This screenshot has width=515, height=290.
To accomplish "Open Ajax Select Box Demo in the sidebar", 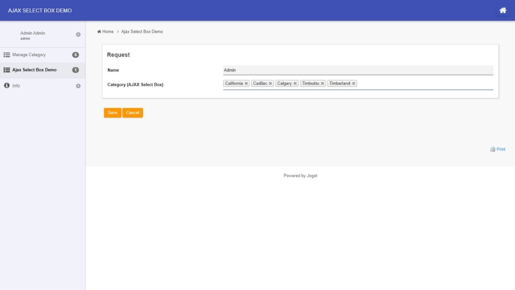I will tap(43, 70).
